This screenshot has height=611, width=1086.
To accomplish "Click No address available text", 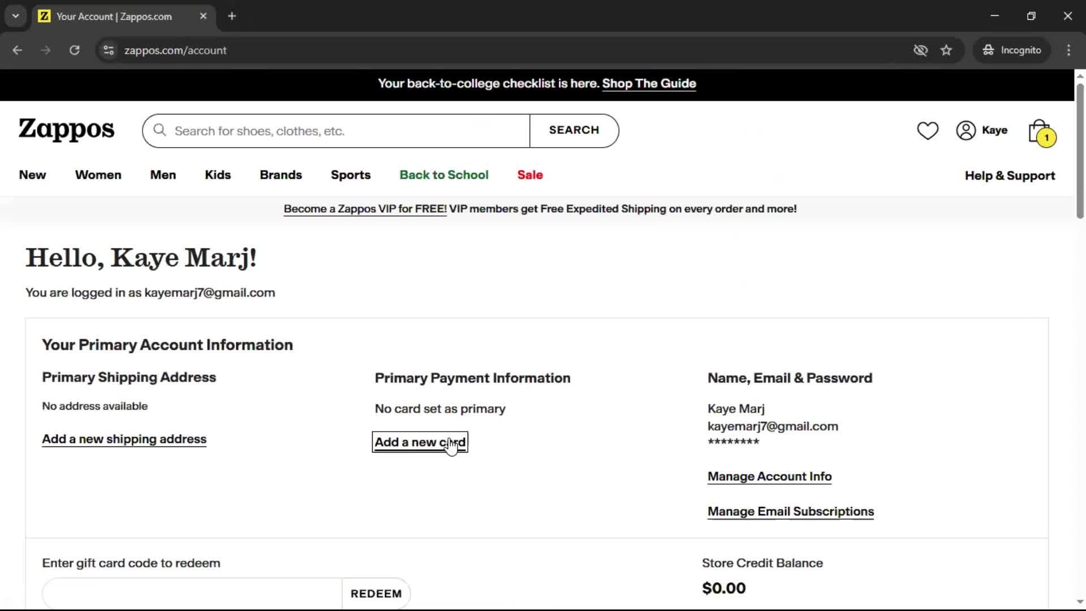I will 94,406.
